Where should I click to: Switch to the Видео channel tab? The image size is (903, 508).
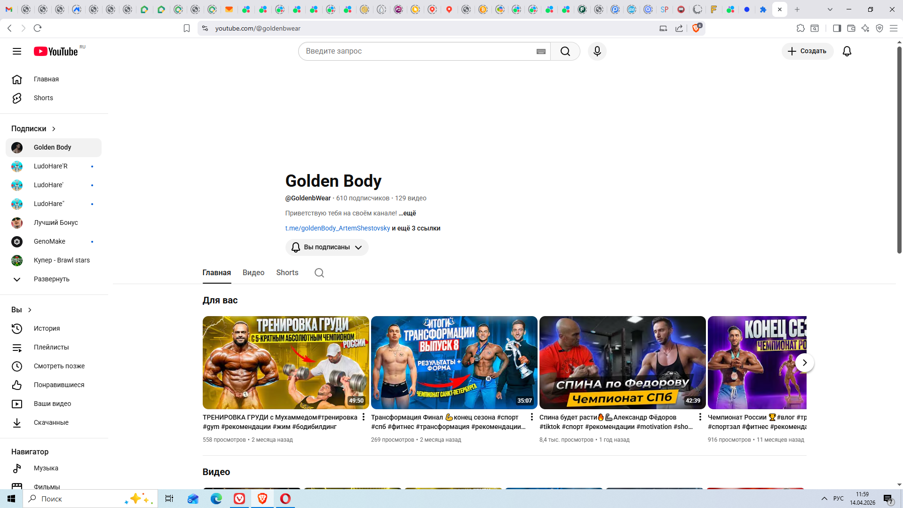(x=253, y=273)
